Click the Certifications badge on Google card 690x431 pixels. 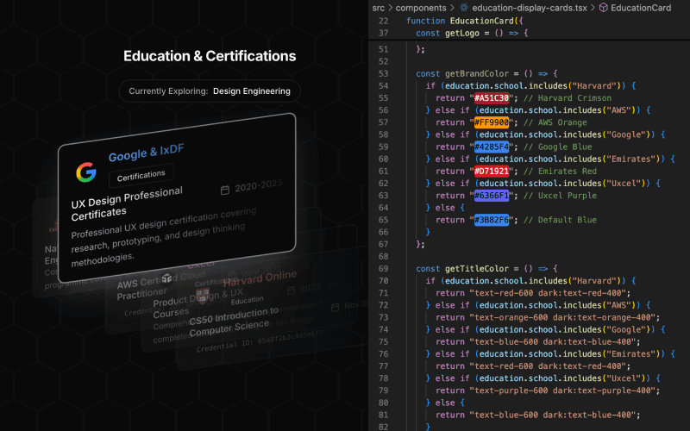click(141, 176)
